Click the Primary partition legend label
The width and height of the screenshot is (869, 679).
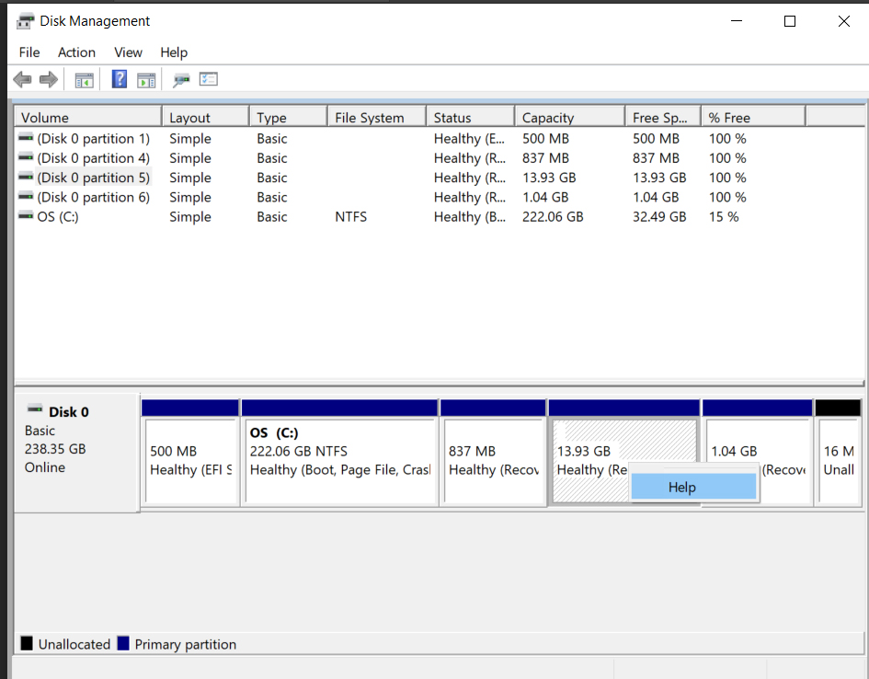pos(186,644)
